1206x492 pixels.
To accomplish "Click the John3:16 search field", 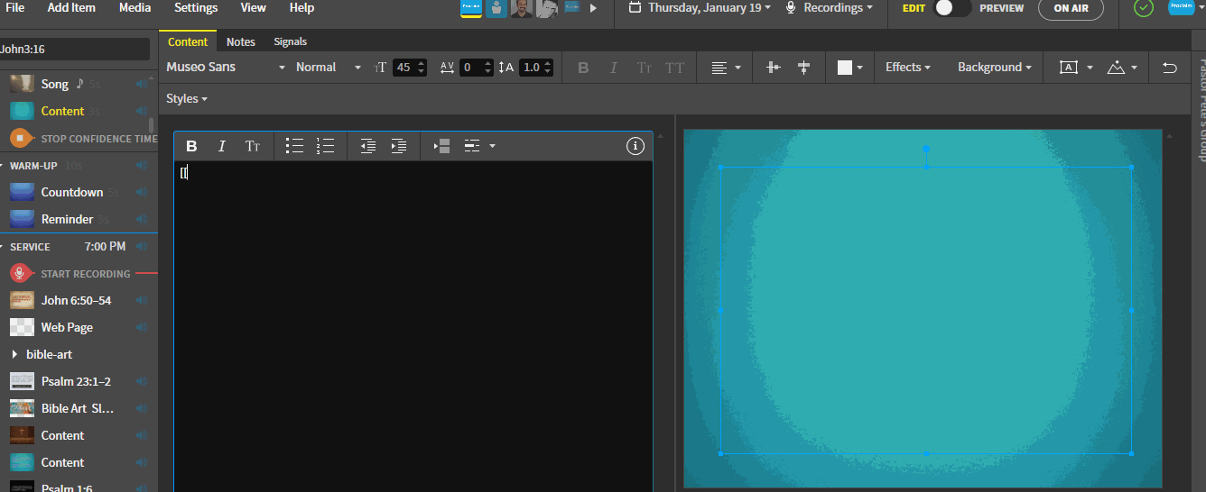I will coord(75,50).
